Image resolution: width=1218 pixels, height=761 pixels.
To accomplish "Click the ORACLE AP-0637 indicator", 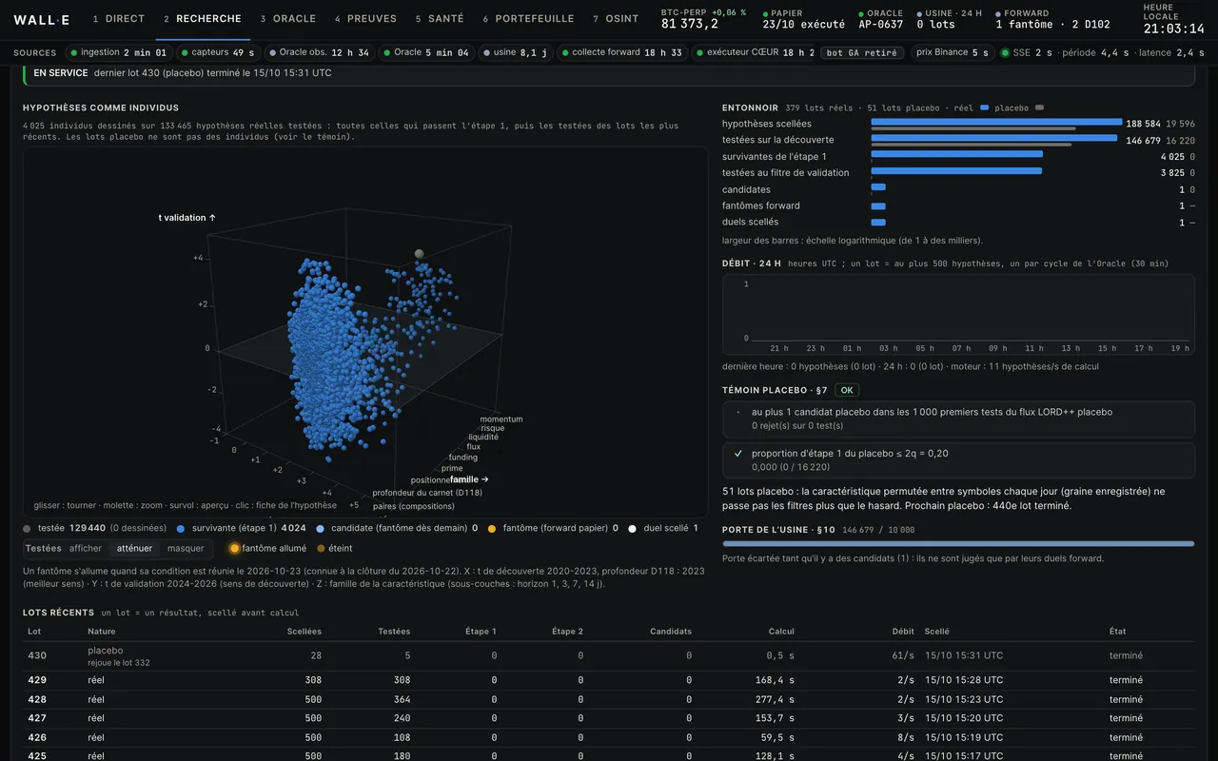I will [880, 19].
